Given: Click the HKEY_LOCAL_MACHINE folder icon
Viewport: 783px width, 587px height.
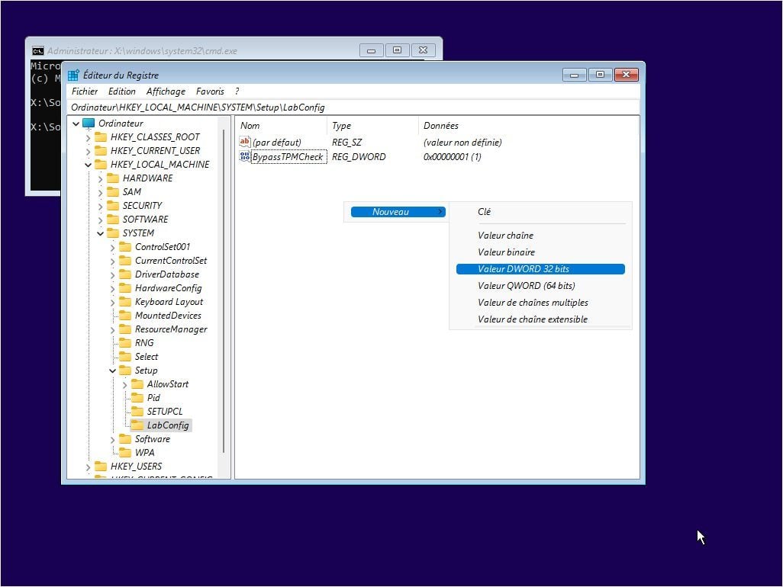Looking at the screenshot, I should pos(101,165).
